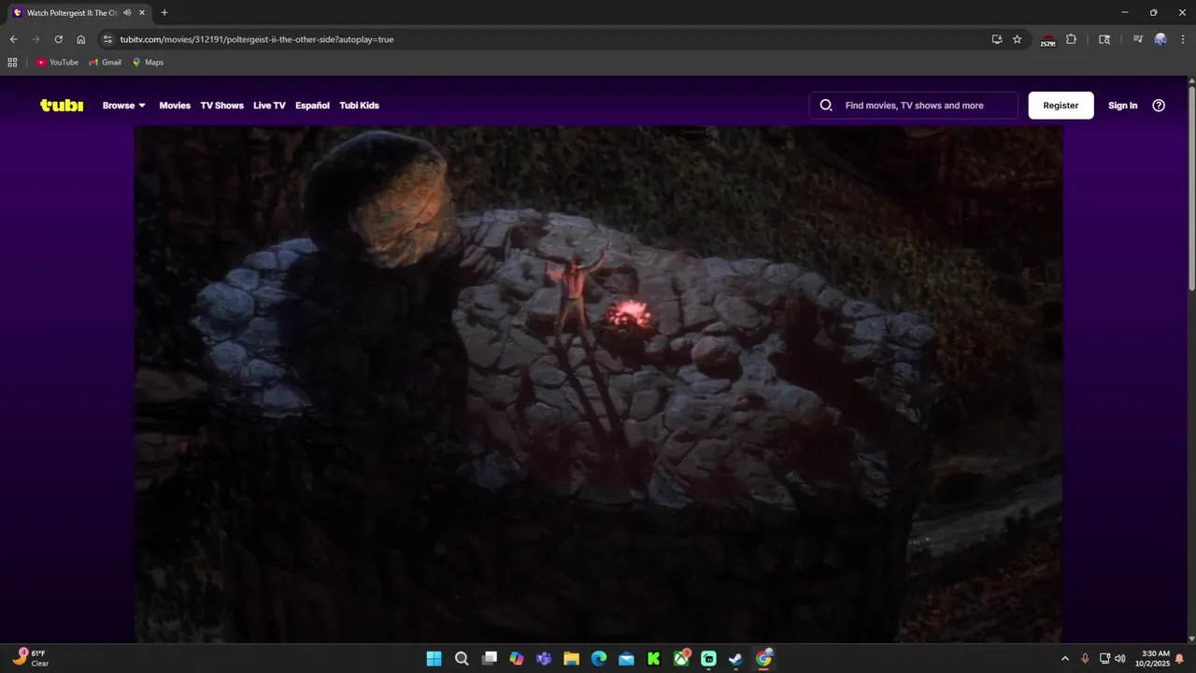Launch Copilot from the taskbar

pos(517,659)
